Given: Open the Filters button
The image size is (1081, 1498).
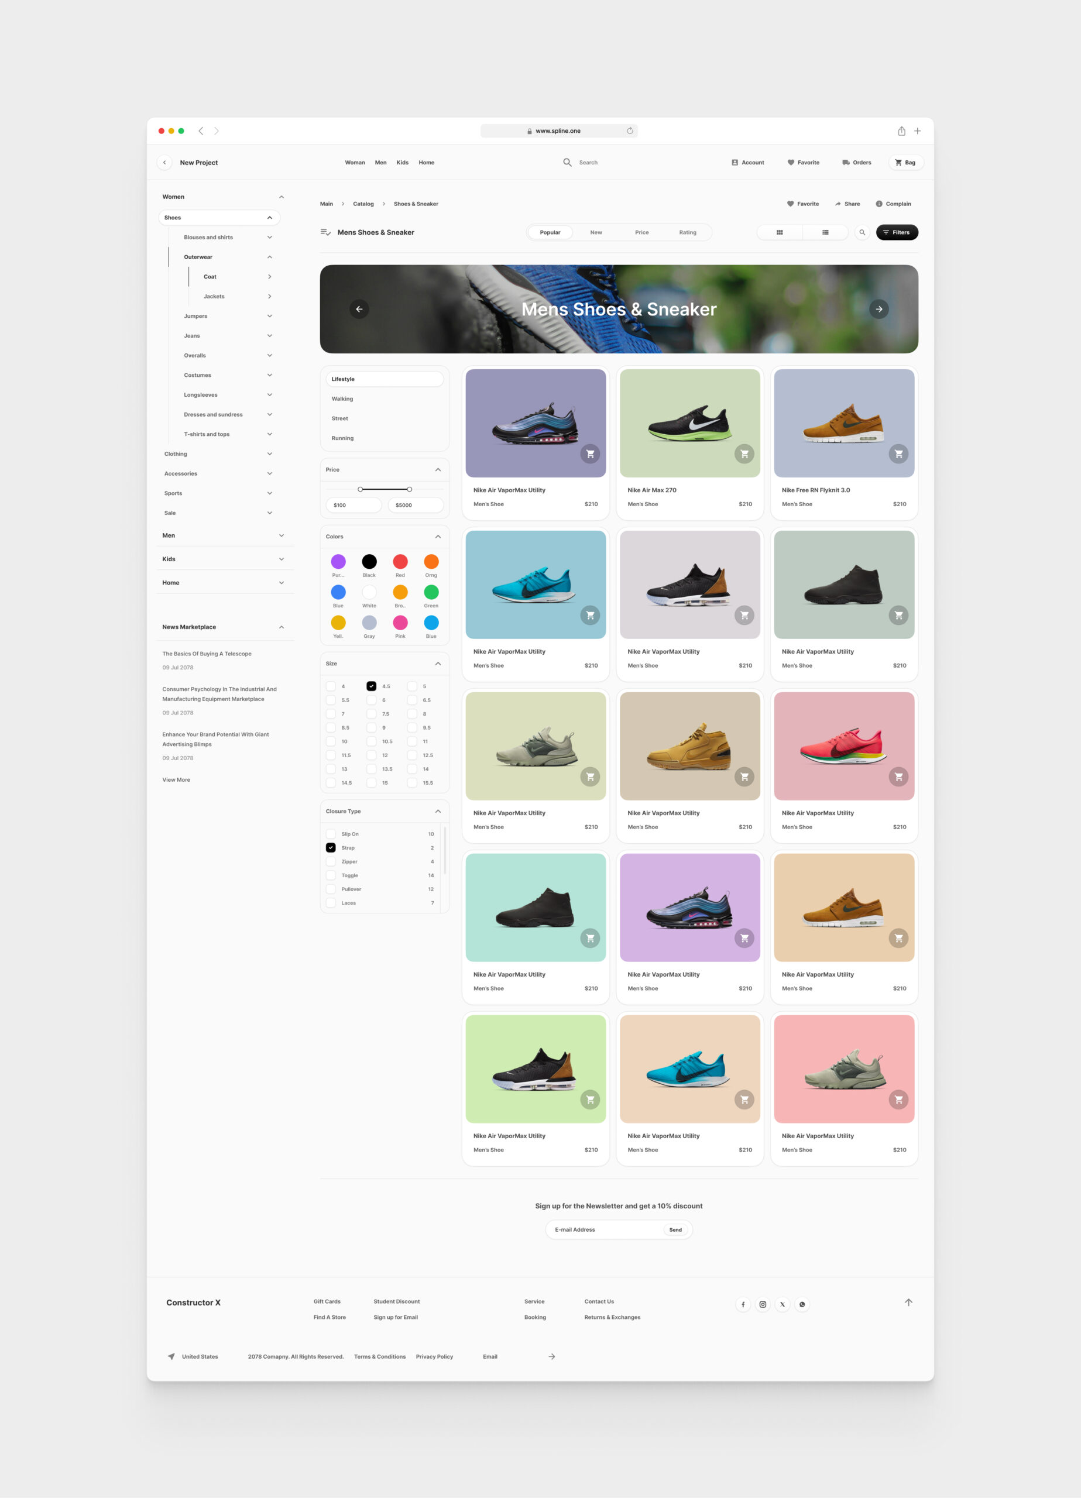Looking at the screenshot, I should click(x=897, y=232).
